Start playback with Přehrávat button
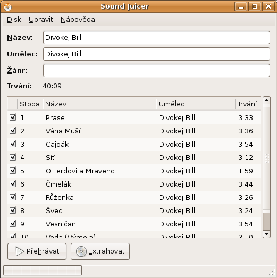 click(37, 251)
